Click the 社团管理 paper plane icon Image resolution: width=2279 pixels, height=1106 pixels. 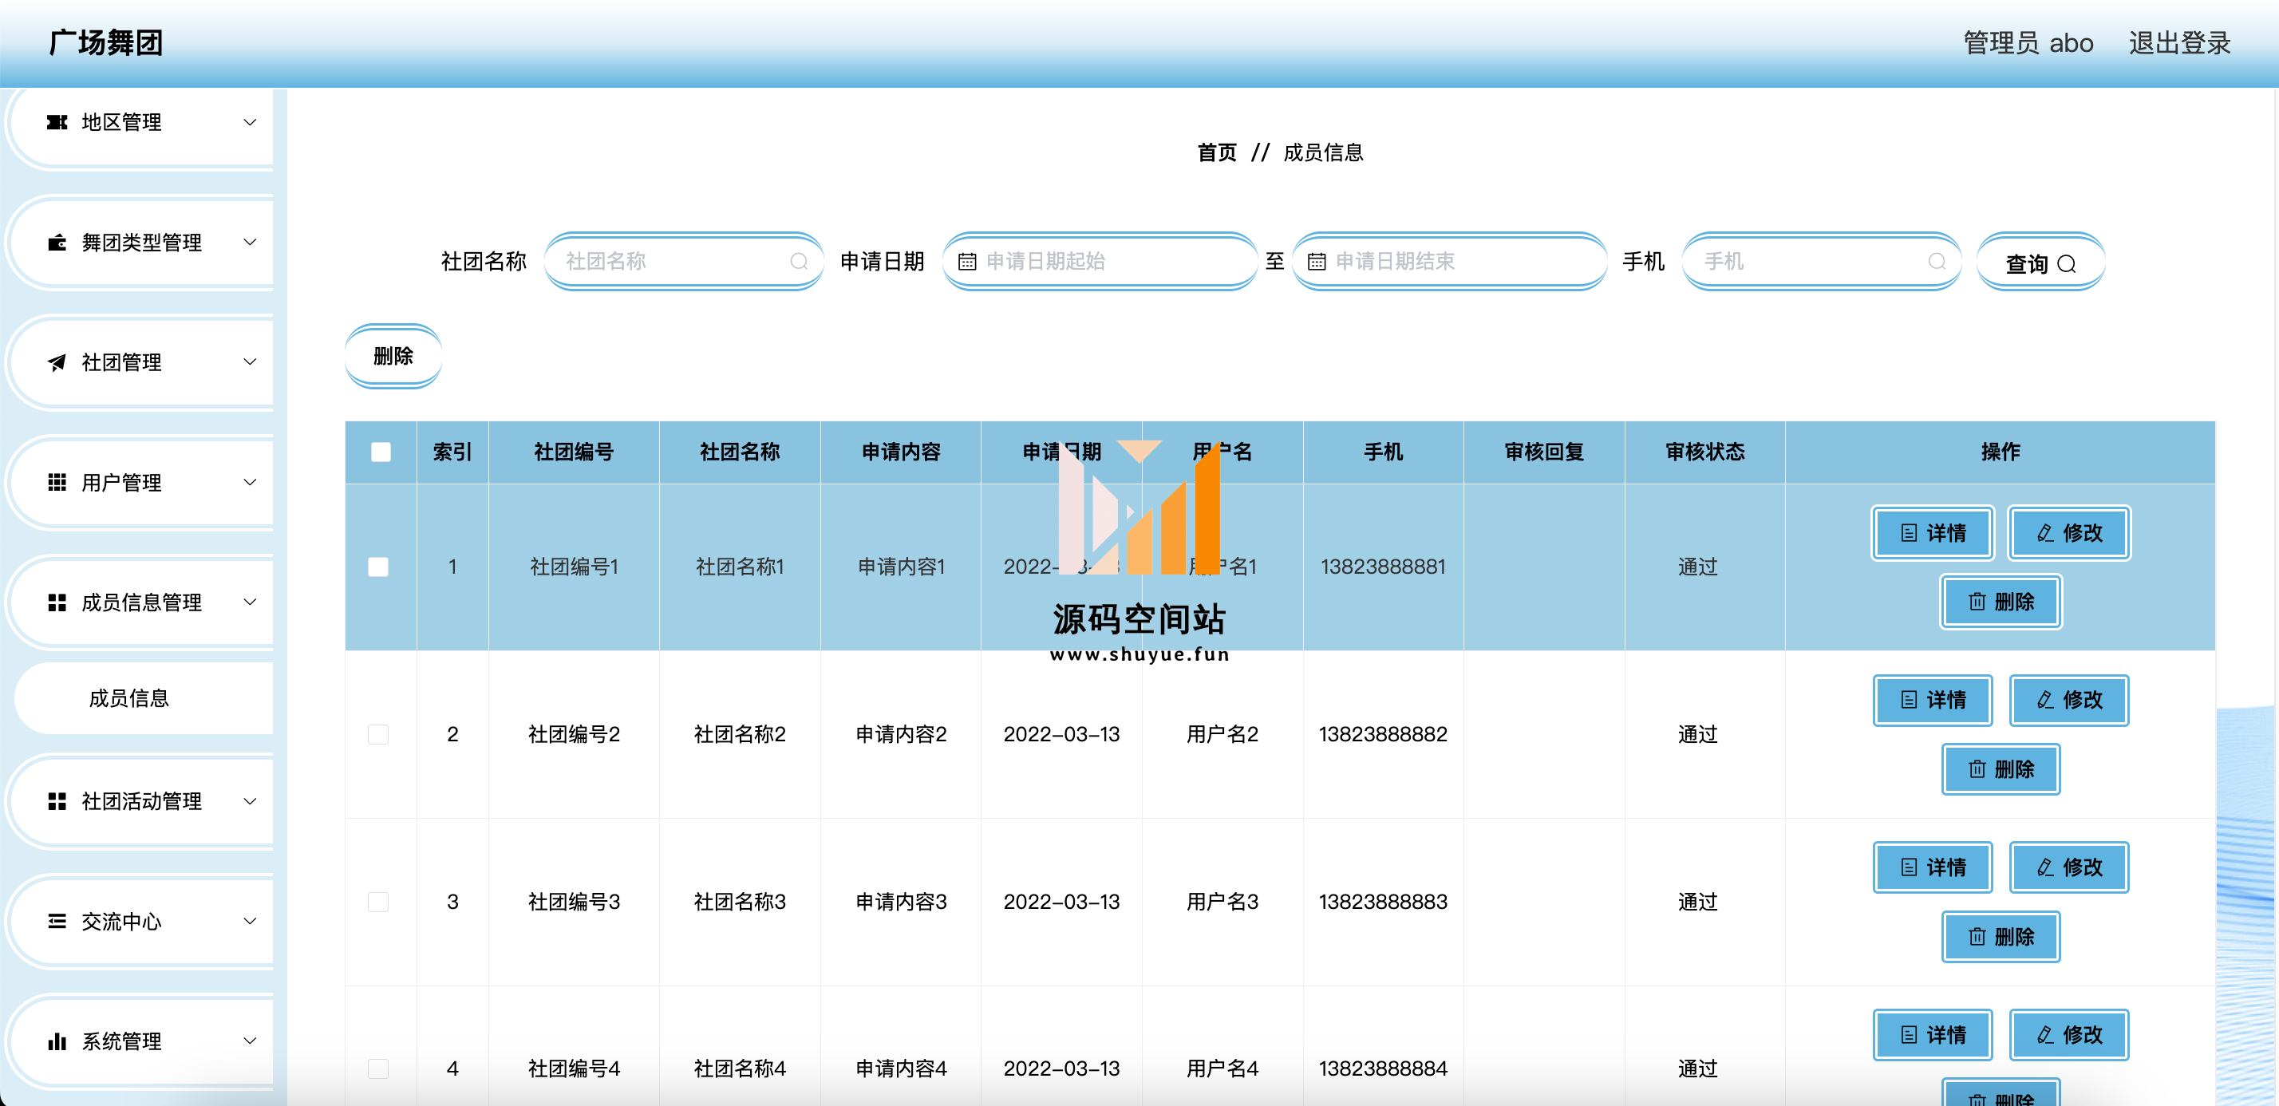[x=57, y=361]
